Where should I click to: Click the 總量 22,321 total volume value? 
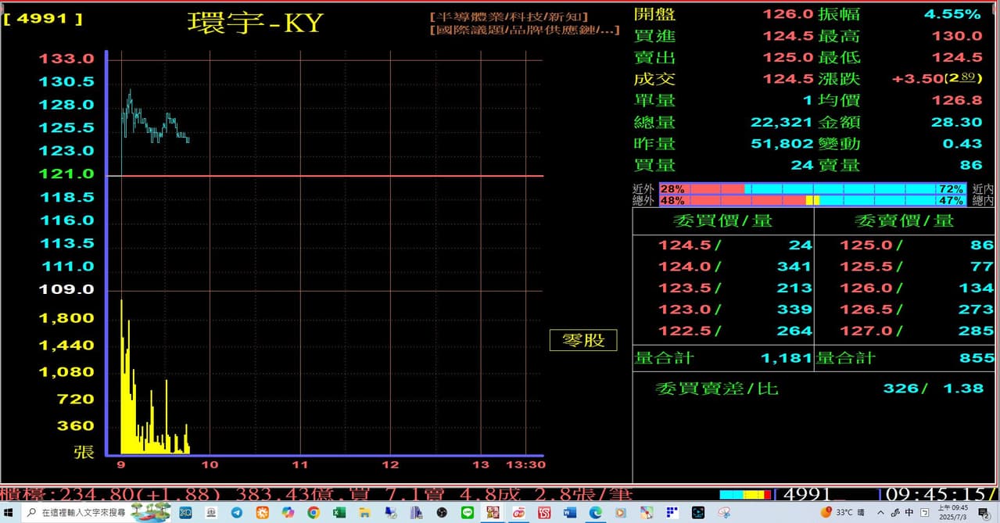[782, 122]
